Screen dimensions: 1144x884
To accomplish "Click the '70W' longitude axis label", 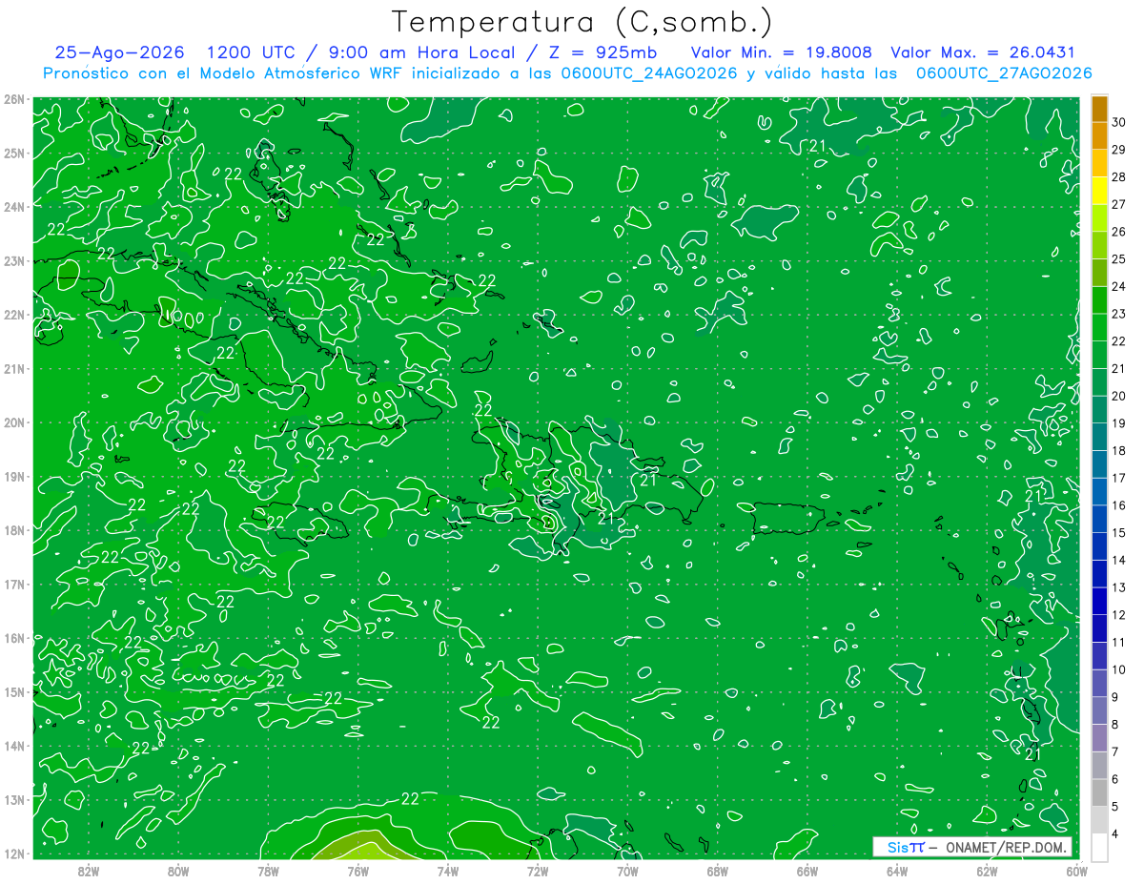I will coord(627,870).
